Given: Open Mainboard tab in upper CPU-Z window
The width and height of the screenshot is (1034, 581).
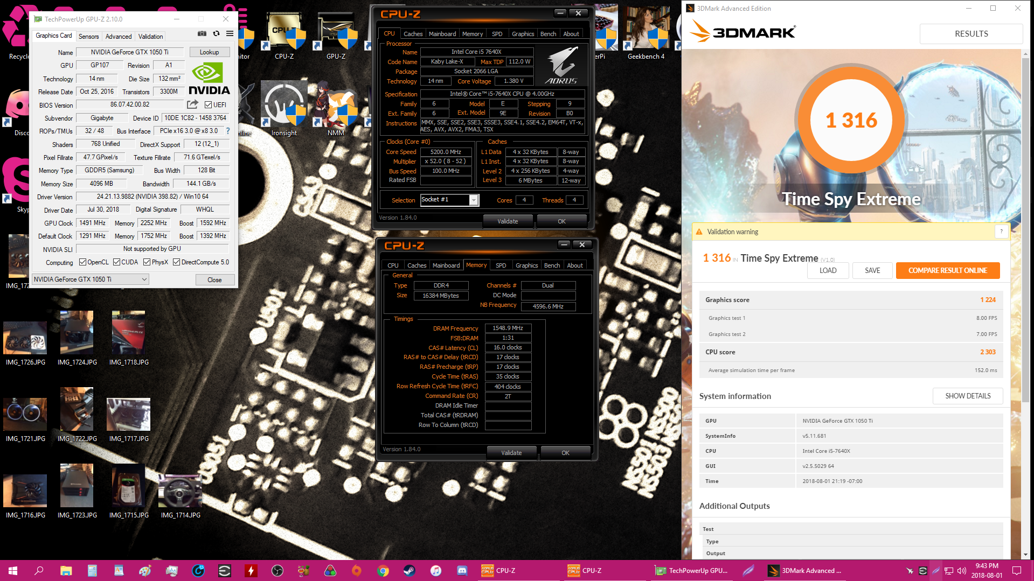Looking at the screenshot, I should (x=442, y=34).
